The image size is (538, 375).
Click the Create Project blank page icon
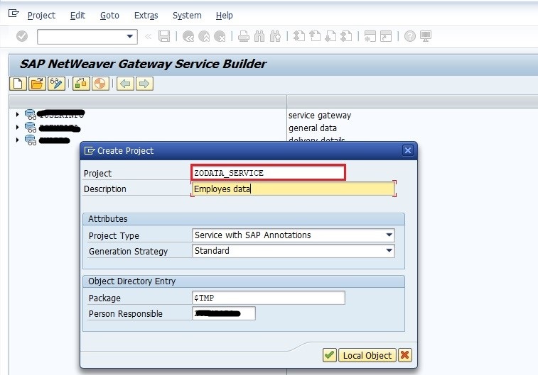point(18,84)
